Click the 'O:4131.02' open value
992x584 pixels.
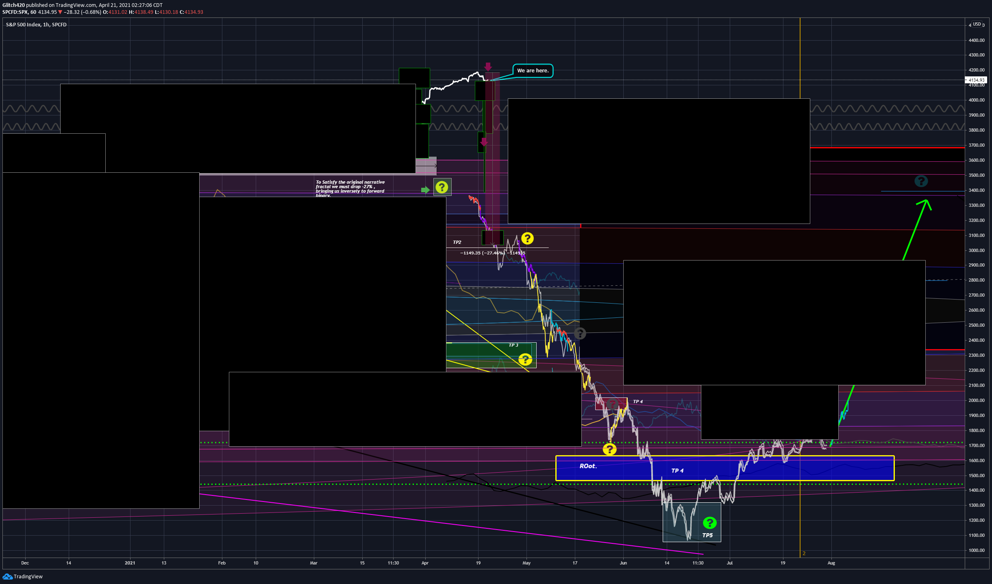coord(115,12)
